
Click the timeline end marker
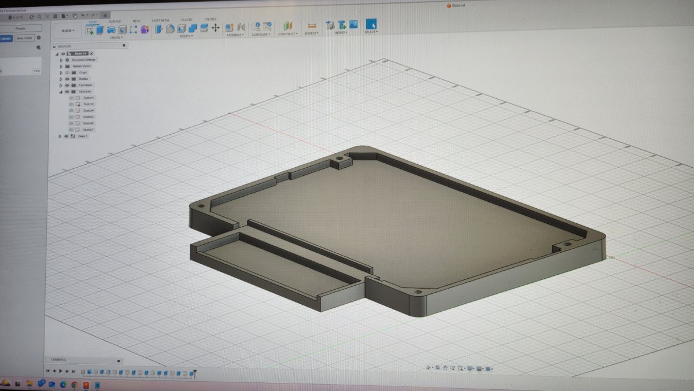[x=195, y=374]
